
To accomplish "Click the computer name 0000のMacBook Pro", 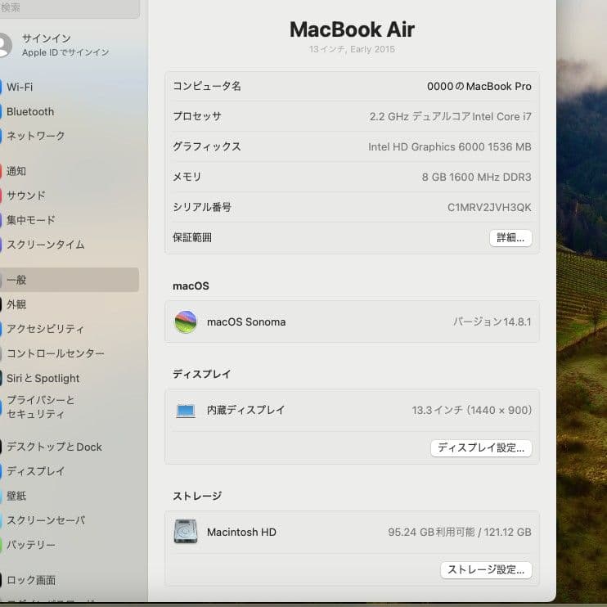I will (479, 87).
